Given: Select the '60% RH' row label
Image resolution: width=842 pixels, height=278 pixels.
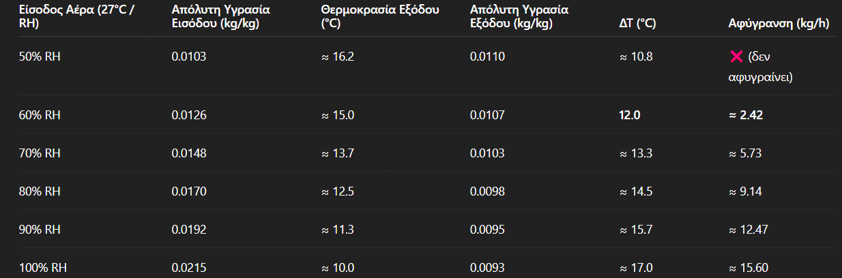Looking at the screenshot, I should pyautogui.click(x=40, y=115).
